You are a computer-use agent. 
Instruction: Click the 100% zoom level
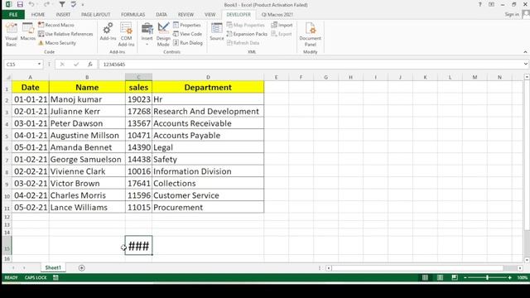coord(523,278)
